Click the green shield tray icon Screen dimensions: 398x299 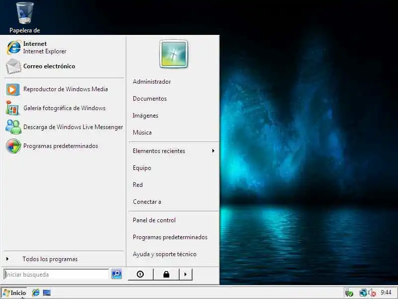point(350,293)
